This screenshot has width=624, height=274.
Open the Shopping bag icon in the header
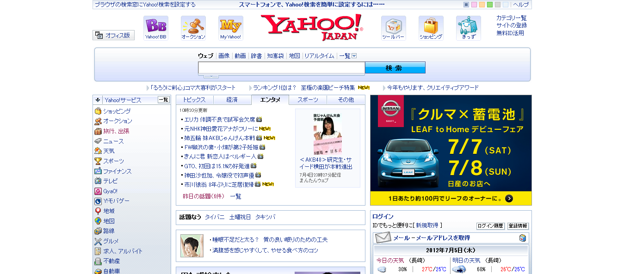coord(431,28)
